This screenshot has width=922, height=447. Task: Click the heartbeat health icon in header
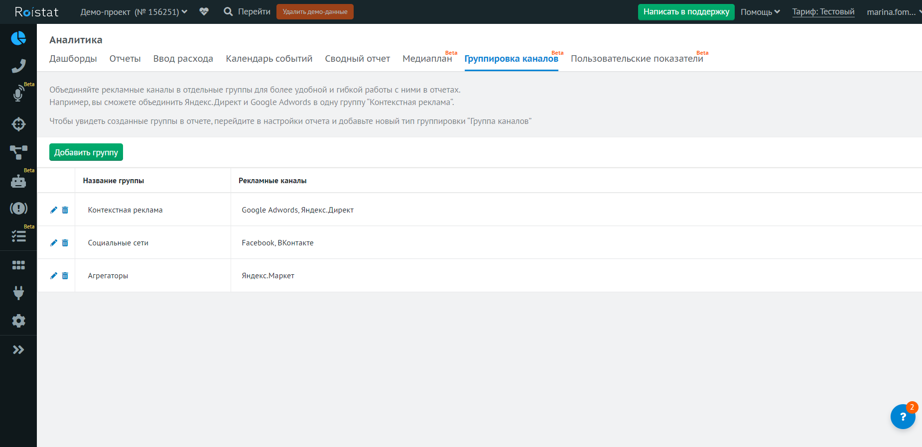click(204, 11)
